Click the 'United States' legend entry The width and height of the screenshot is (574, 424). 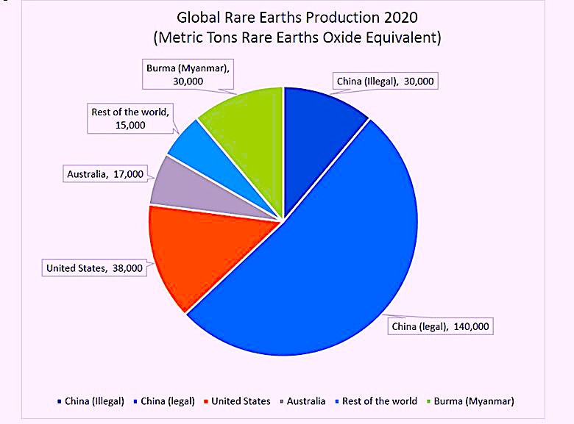237,401
